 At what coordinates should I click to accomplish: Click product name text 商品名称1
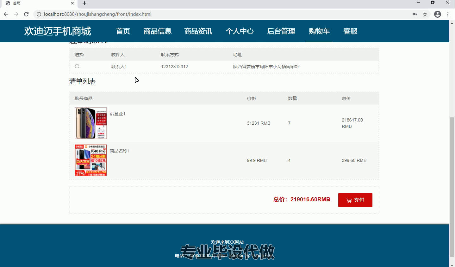(120, 151)
